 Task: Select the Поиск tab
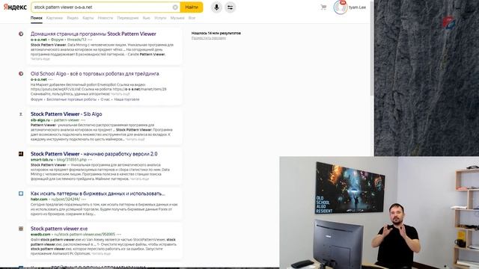click(x=37, y=18)
